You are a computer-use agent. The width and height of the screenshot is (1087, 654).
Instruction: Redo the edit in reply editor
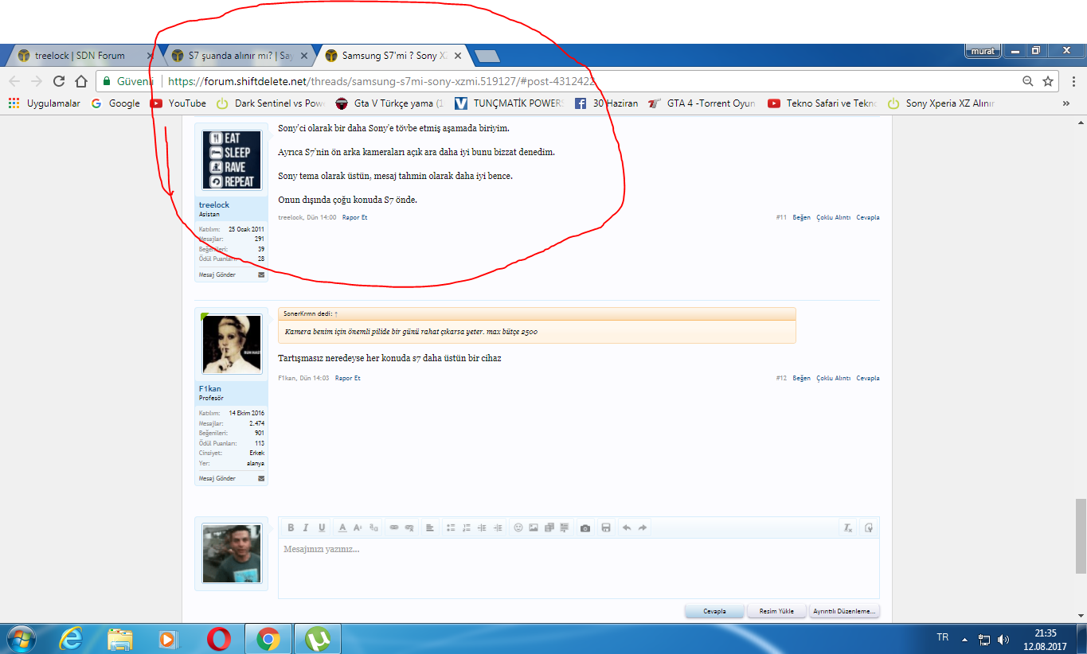(x=643, y=527)
